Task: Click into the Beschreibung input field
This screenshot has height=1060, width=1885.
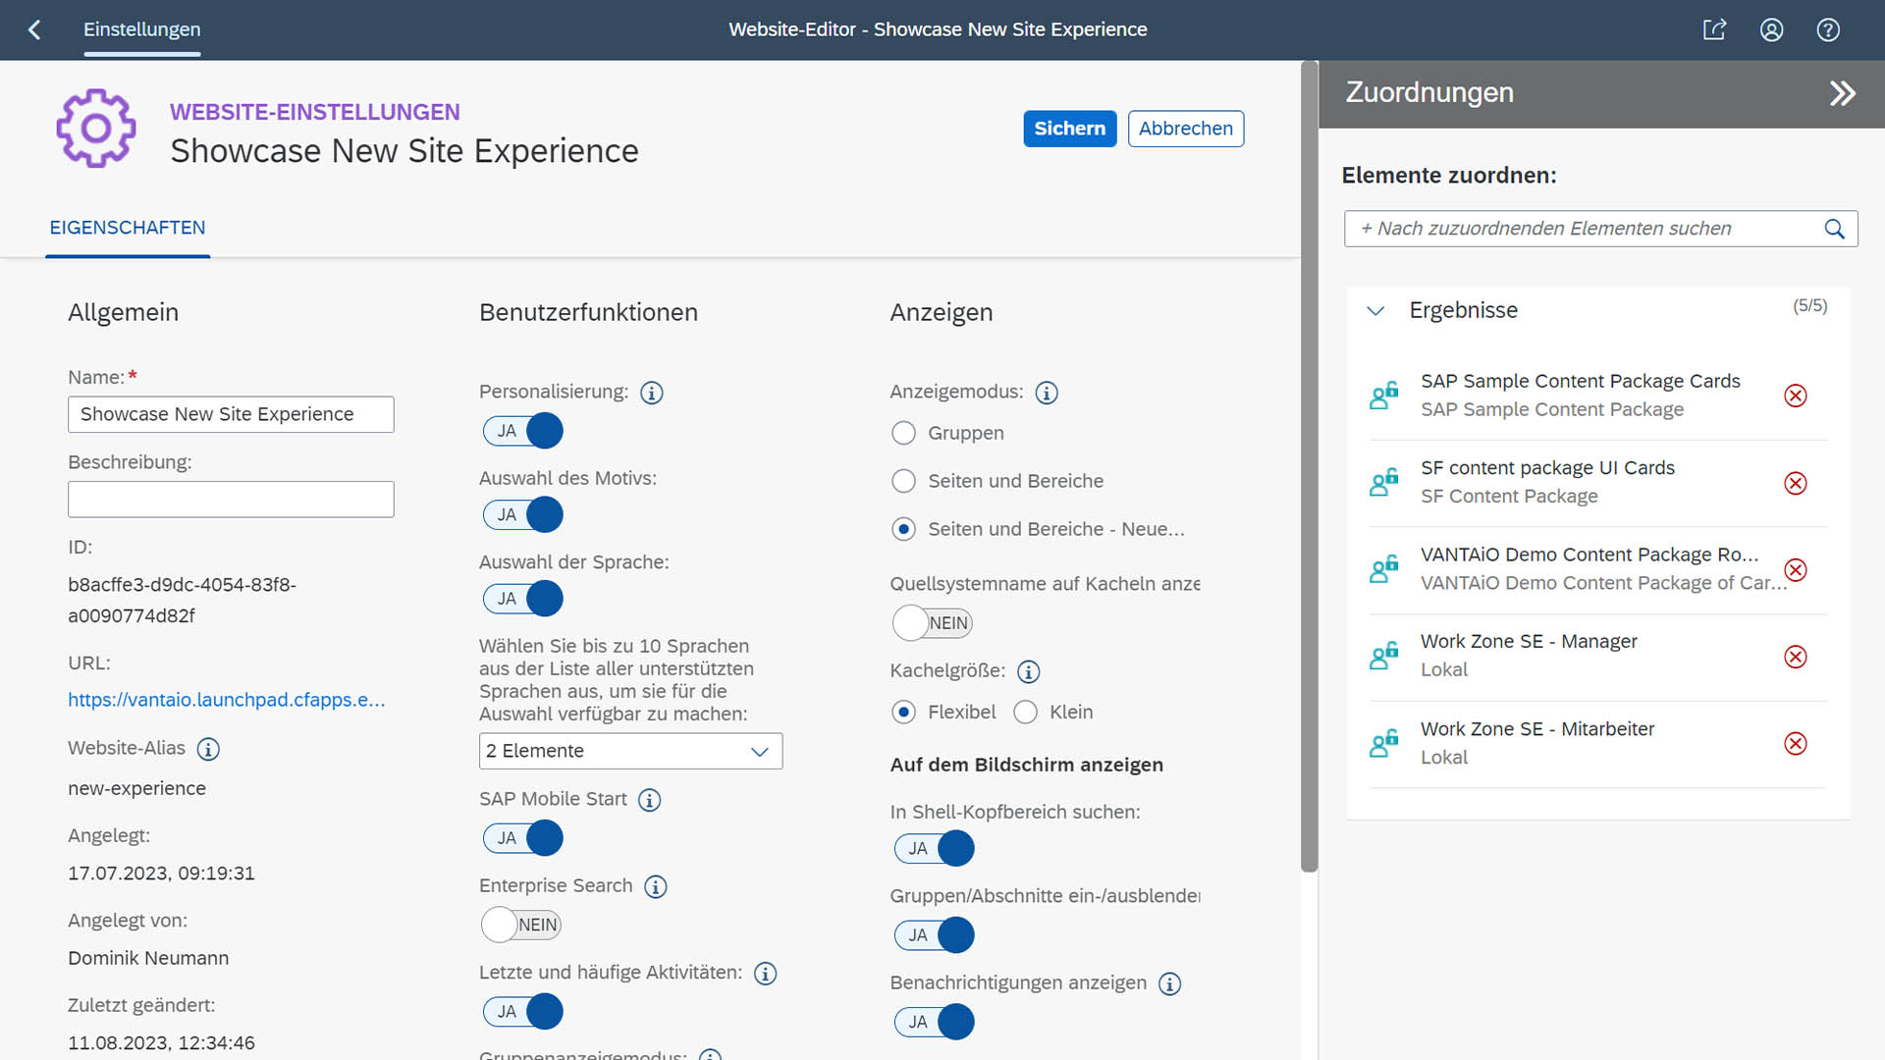Action: click(230, 499)
